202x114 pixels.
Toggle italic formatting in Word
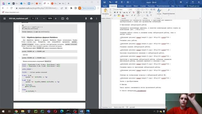tap(117, 12)
